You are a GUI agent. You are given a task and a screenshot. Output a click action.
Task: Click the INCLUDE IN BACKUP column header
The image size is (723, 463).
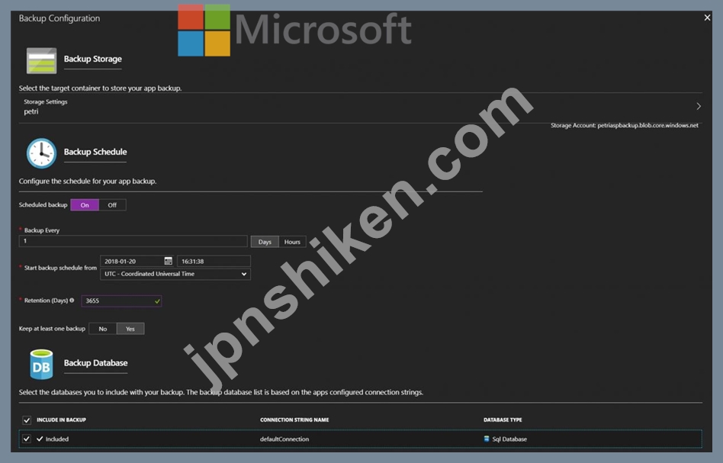click(61, 420)
